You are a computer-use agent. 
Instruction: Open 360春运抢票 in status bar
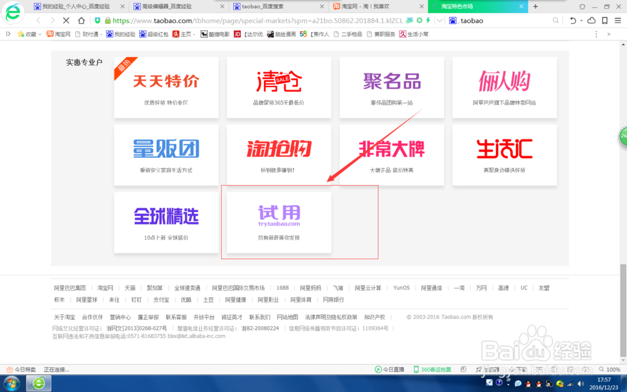(432, 369)
